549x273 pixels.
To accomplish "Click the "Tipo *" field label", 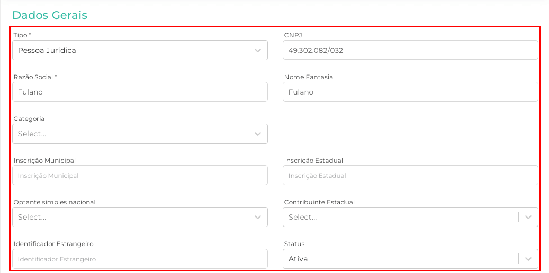I will (22, 35).
